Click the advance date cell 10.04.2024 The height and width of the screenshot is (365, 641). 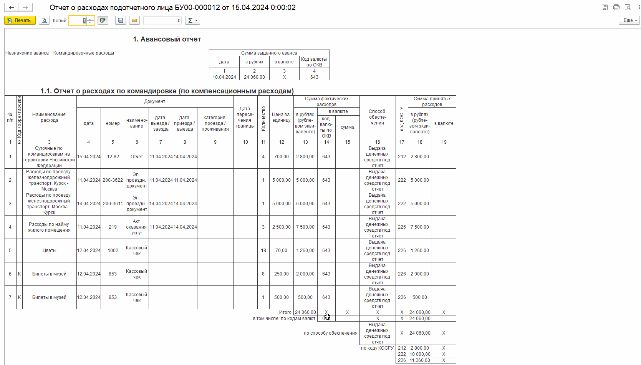(x=224, y=77)
